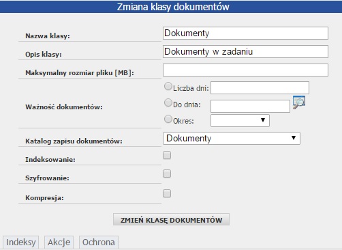342x250 pixels.
Task: Enable the Szyfrowanie checkbox
Action: tap(167, 173)
